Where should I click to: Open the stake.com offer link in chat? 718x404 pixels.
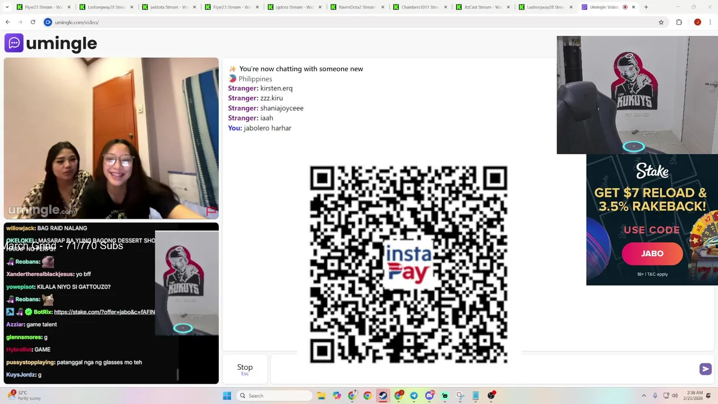(104, 312)
